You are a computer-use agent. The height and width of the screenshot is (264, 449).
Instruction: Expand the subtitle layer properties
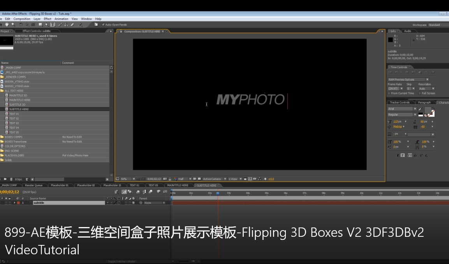15,203
